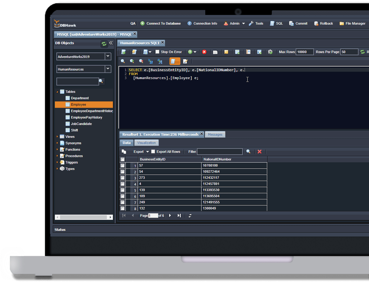Click Connect To Database

pyautogui.click(x=161, y=24)
